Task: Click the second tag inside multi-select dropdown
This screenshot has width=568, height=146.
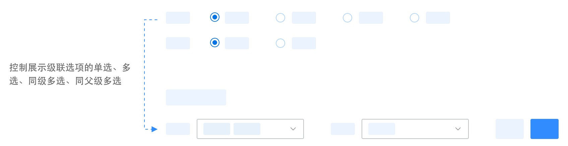Action: [x=247, y=129]
